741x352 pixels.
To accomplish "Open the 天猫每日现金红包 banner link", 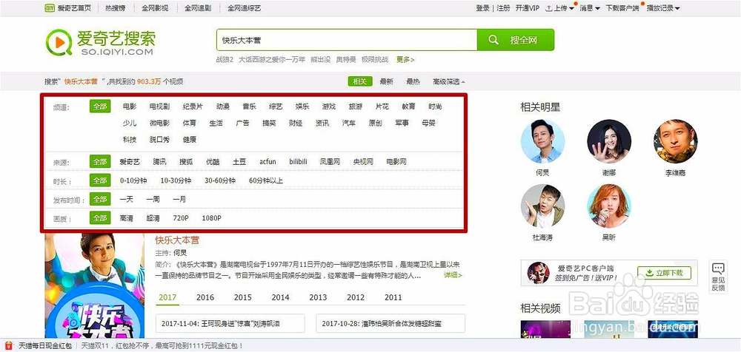I will click(45, 346).
